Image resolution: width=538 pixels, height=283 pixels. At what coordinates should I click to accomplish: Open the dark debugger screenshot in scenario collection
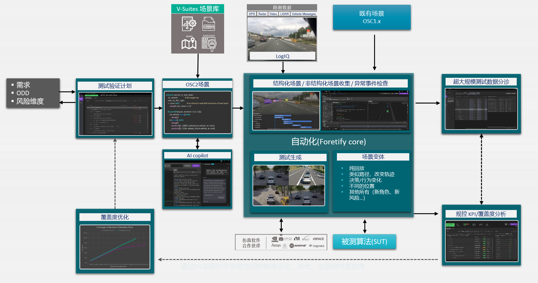(x=365, y=111)
